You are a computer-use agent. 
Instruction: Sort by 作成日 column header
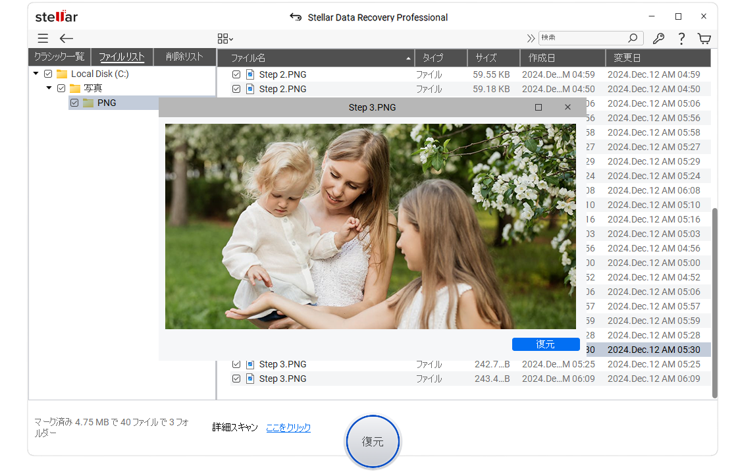click(563, 58)
